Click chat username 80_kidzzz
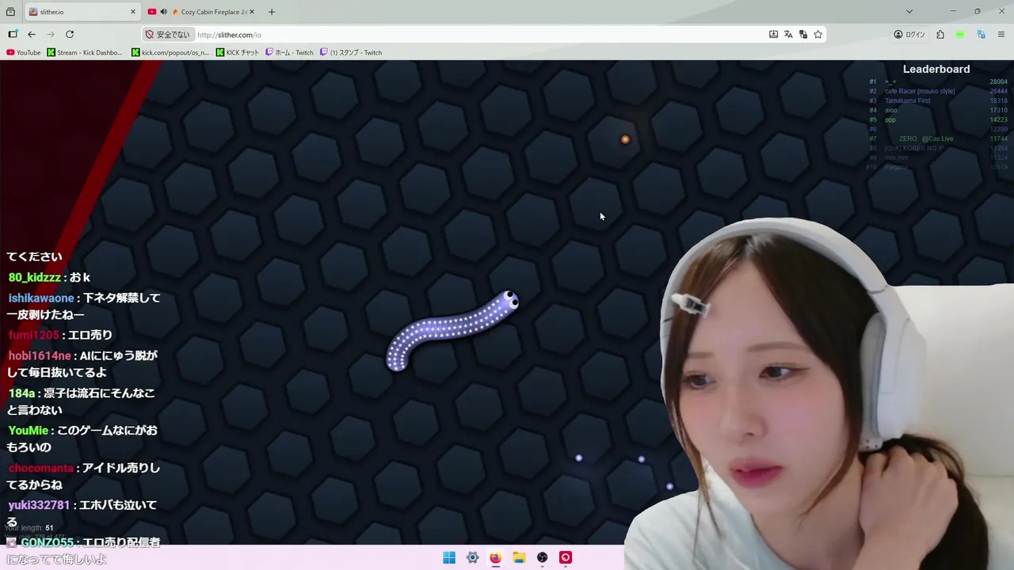1014x570 pixels. (x=34, y=278)
